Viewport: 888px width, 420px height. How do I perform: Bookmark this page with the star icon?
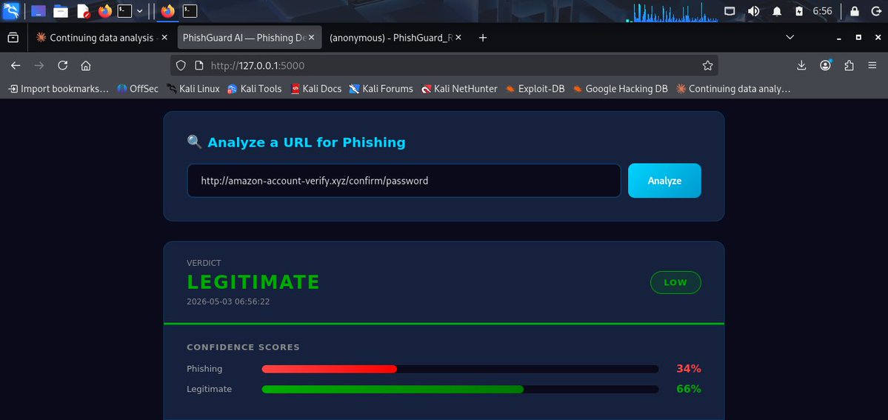[x=707, y=65]
